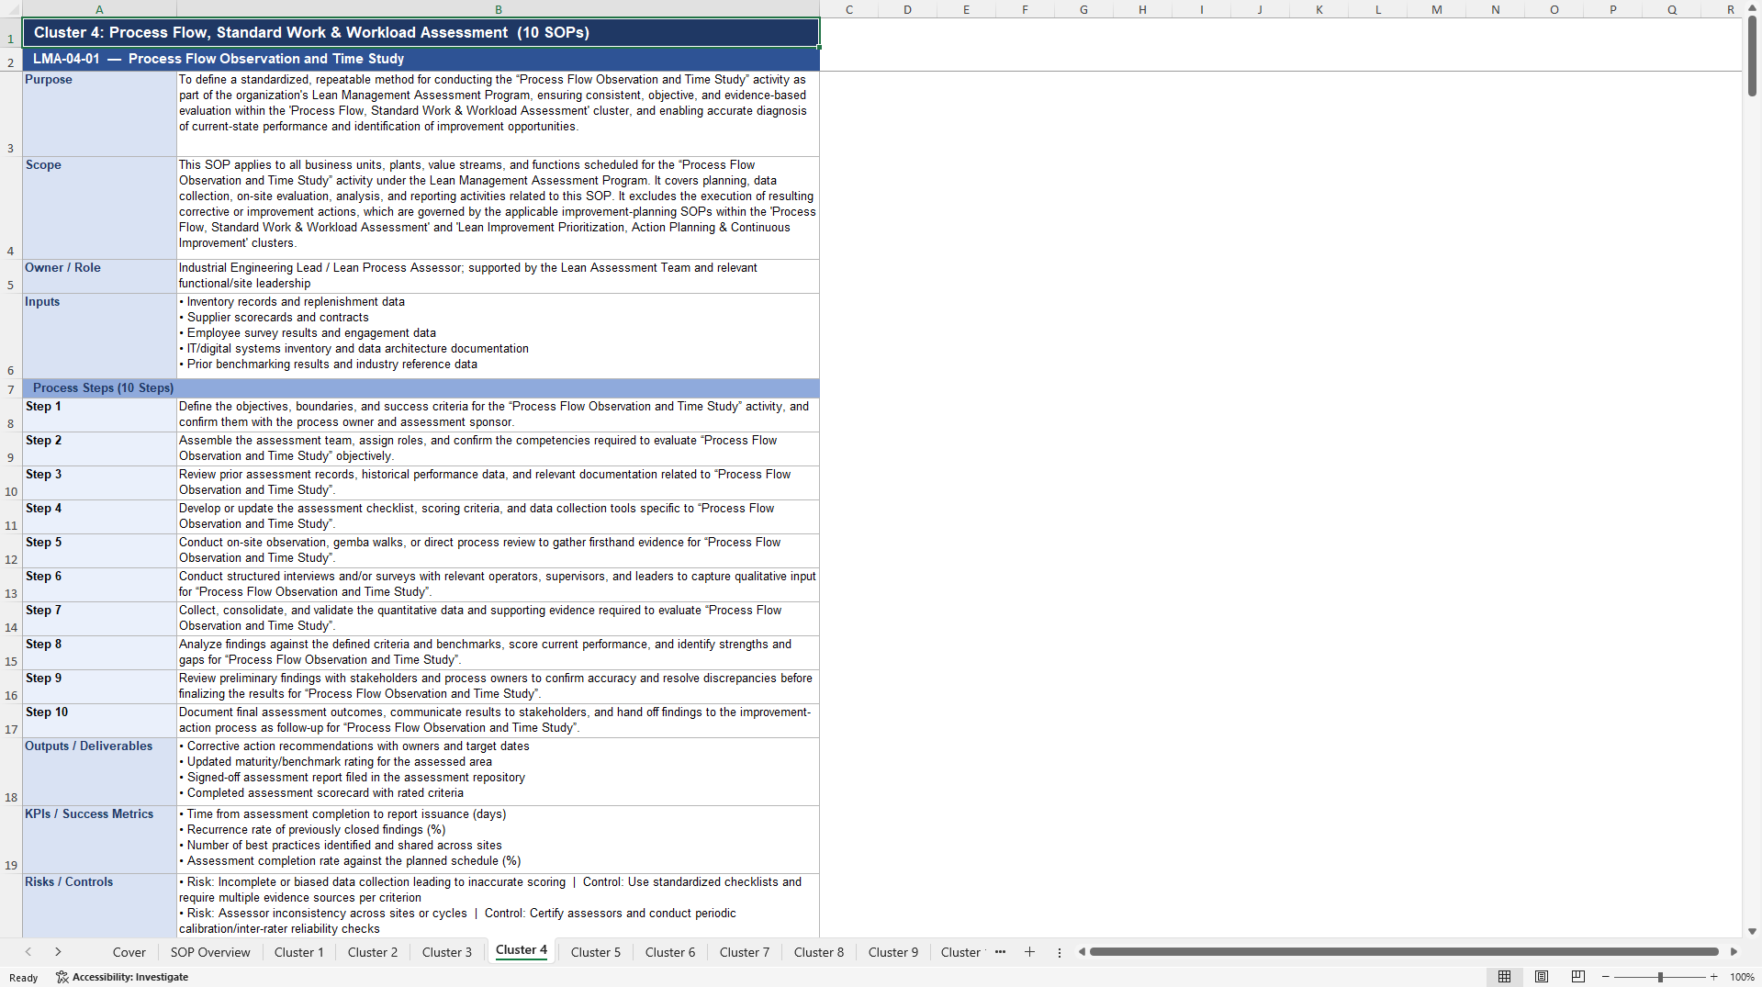Click the vertical scrollbar thumb
The width and height of the screenshot is (1762, 987).
tap(1752, 57)
